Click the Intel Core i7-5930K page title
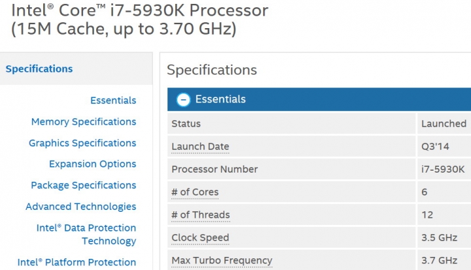 coord(139,20)
